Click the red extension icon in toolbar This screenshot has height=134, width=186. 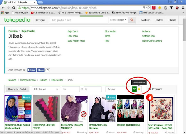[x=154, y=8]
